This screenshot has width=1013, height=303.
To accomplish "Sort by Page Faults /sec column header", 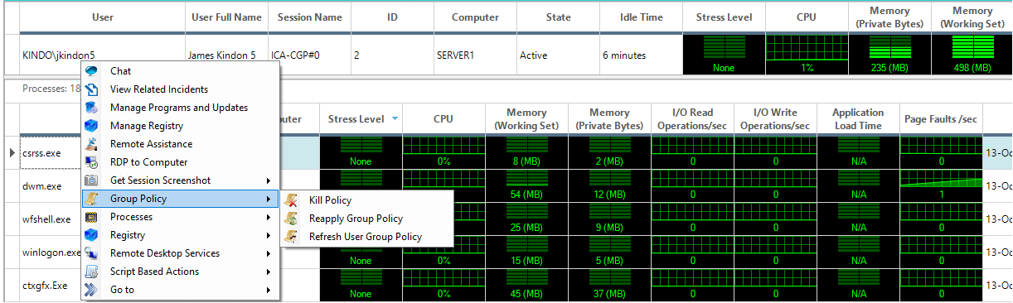I will point(941,119).
